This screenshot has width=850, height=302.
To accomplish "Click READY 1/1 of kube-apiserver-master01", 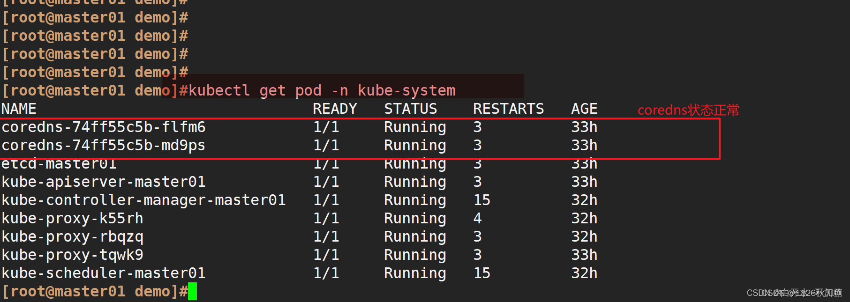I will click(326, 182).
